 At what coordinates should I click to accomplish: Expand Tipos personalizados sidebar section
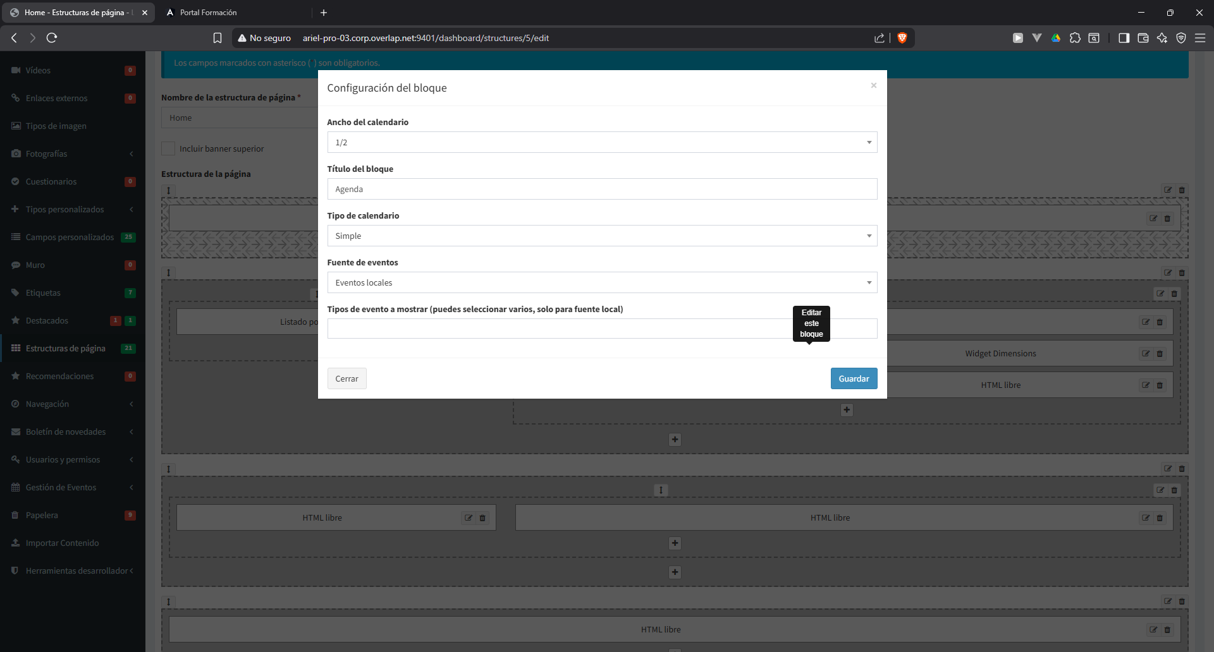(73, 209)
